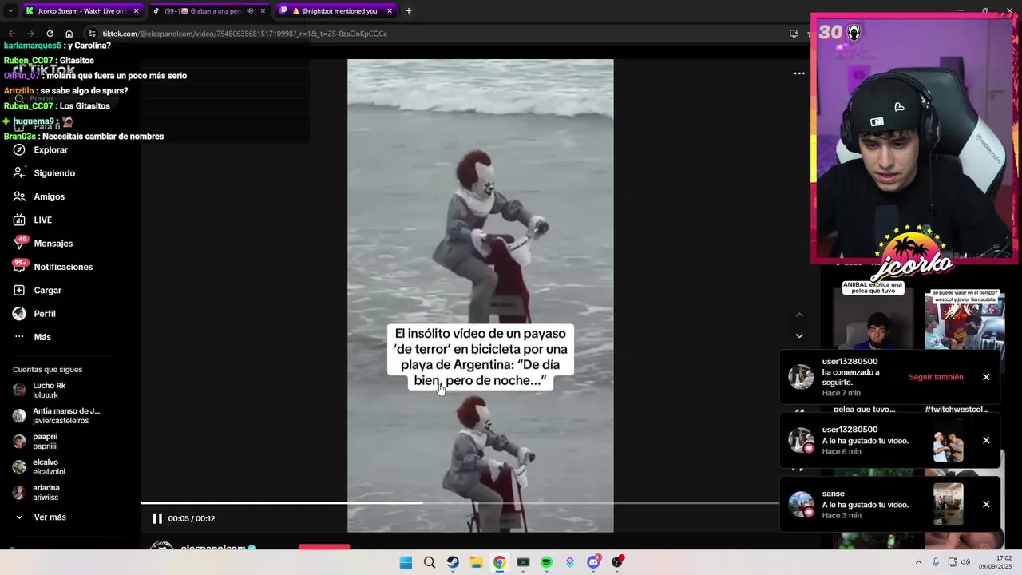This screenshot has height=575, width=1022.
Task: Open Mensajes in TikTok sidebar
Action: pos(53,244)
